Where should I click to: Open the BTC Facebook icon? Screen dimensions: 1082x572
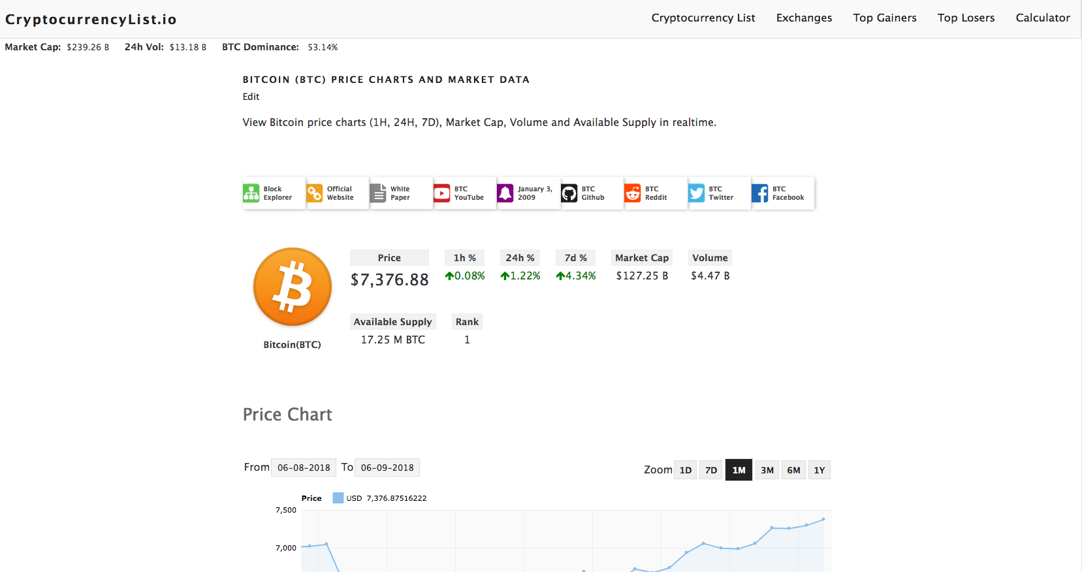coord(760,193)
